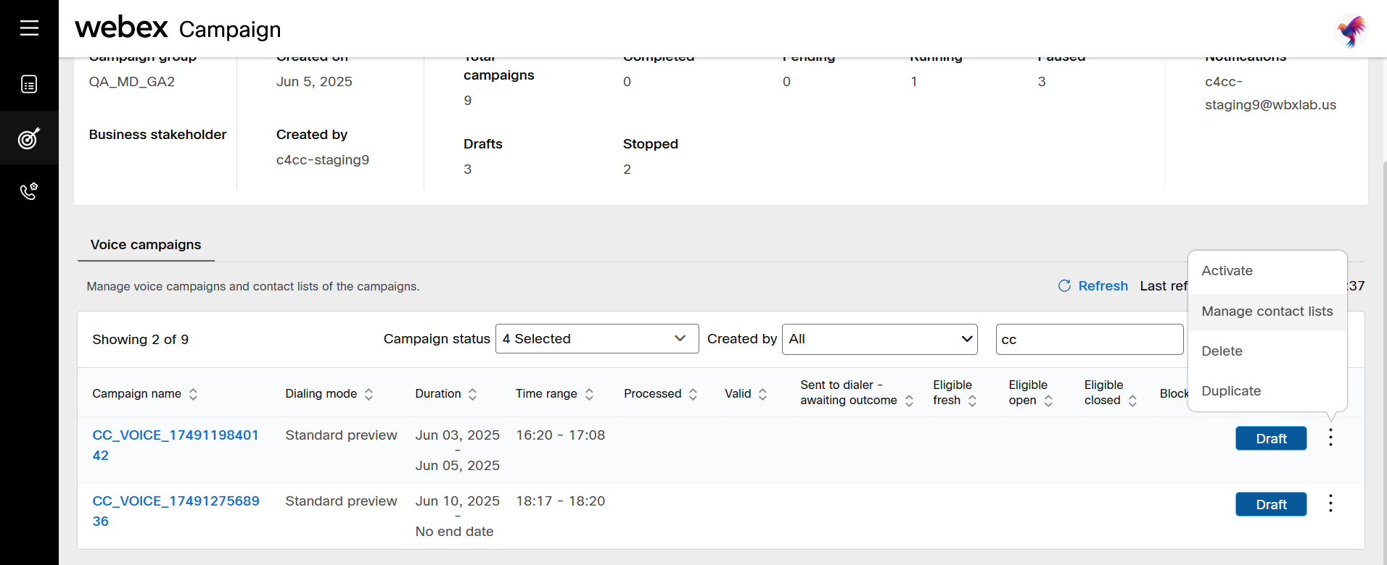Open the user profile avatar
This screenshot has height=565, width=1387.
click(x=1351, y=30)
